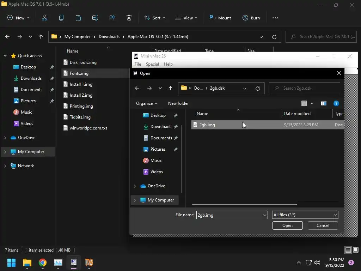The height and width of the screenshot is (271, 361).
Task: Refresh the Explorer folder view
Action: 274,37
